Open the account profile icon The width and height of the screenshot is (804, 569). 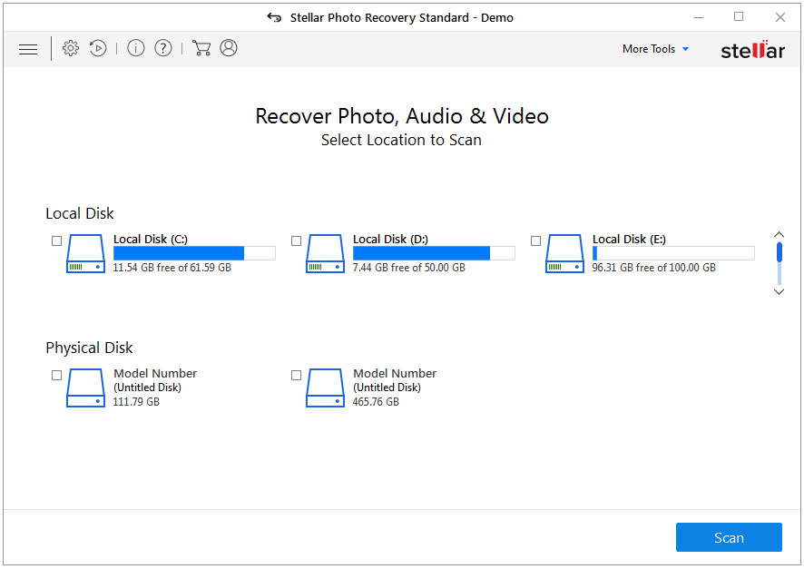click(x=229, y=48)
